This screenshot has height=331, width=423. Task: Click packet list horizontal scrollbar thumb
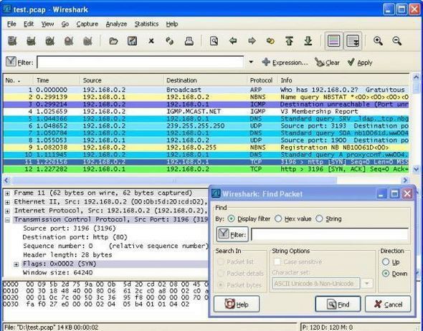174,181
